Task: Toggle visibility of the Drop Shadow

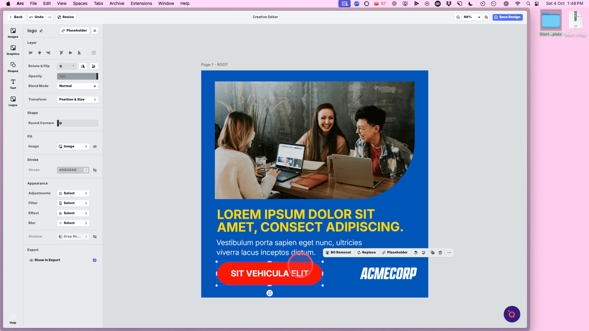Action: tap(95, 237)
